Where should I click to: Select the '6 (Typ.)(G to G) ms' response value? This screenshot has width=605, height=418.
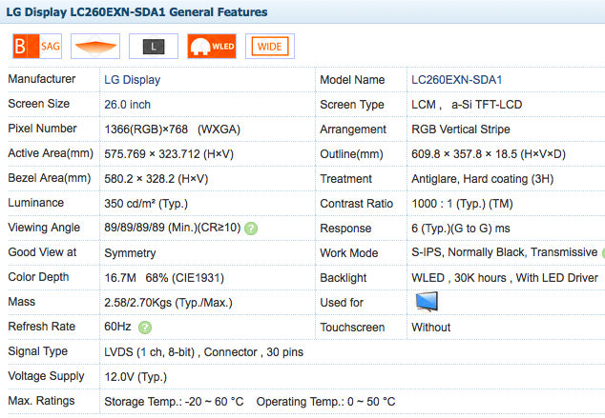[461, 229]
